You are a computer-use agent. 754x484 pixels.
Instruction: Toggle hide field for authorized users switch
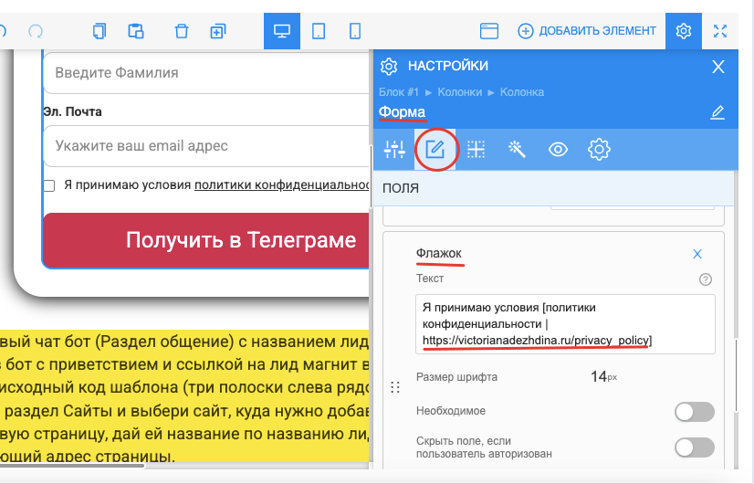tap(694, 447)
